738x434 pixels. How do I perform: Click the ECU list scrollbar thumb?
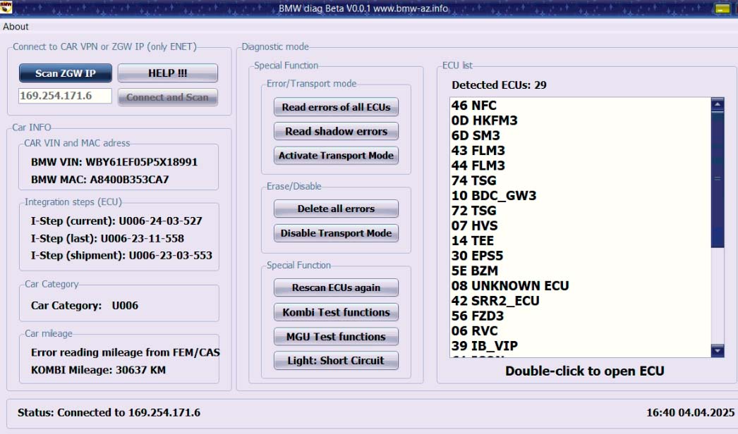[x=718, y=179]
